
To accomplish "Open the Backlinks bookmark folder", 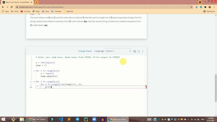I will (x=68, y=11).
